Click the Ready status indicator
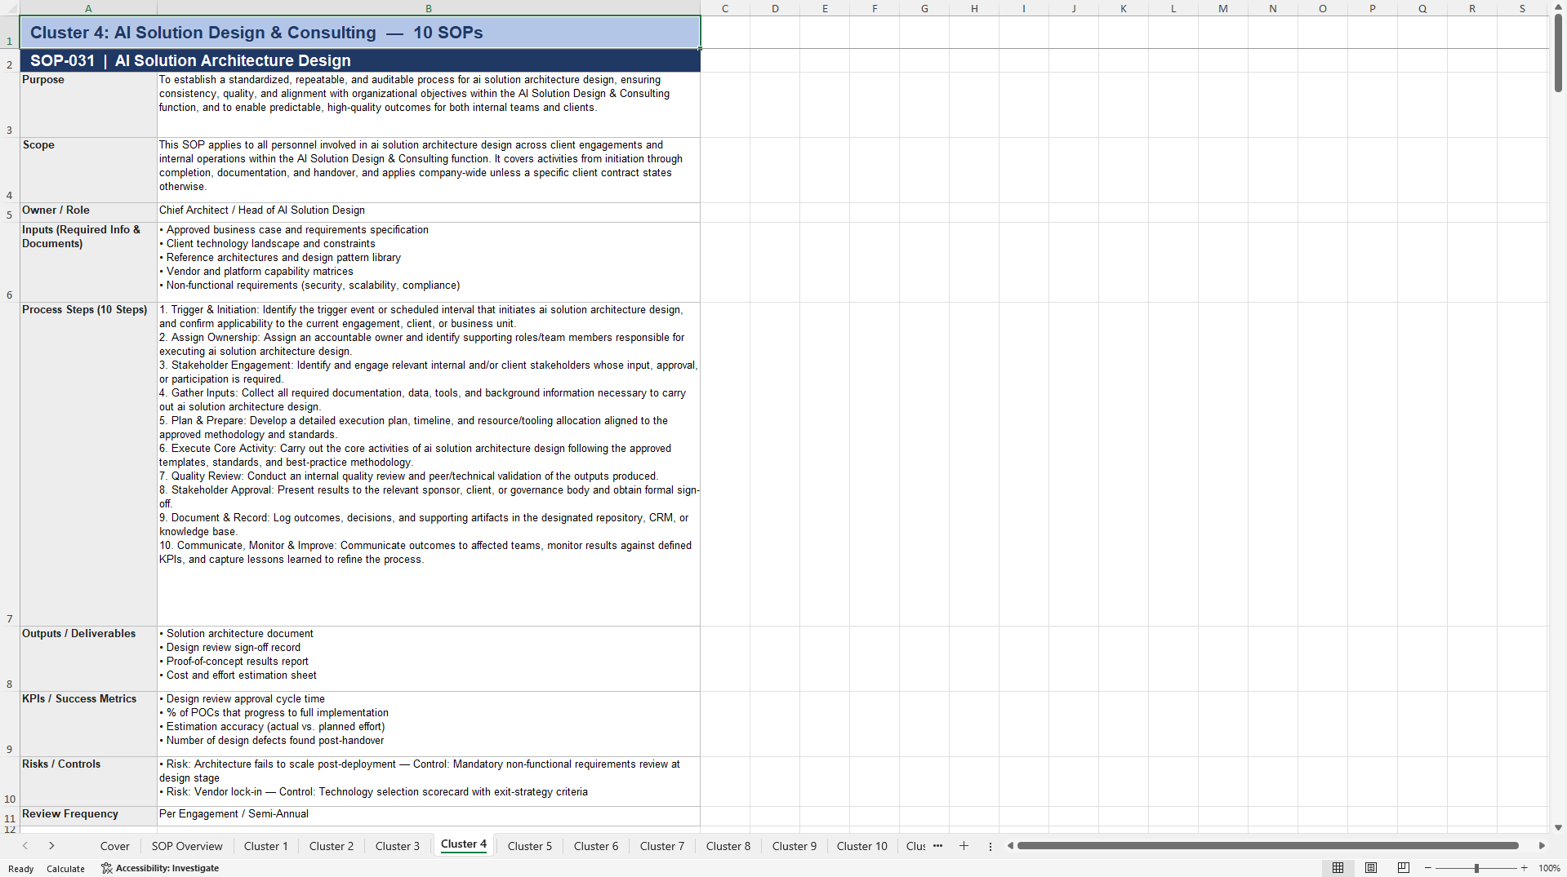The height and width of the screenshot is (877, 1567). [21, 869]
